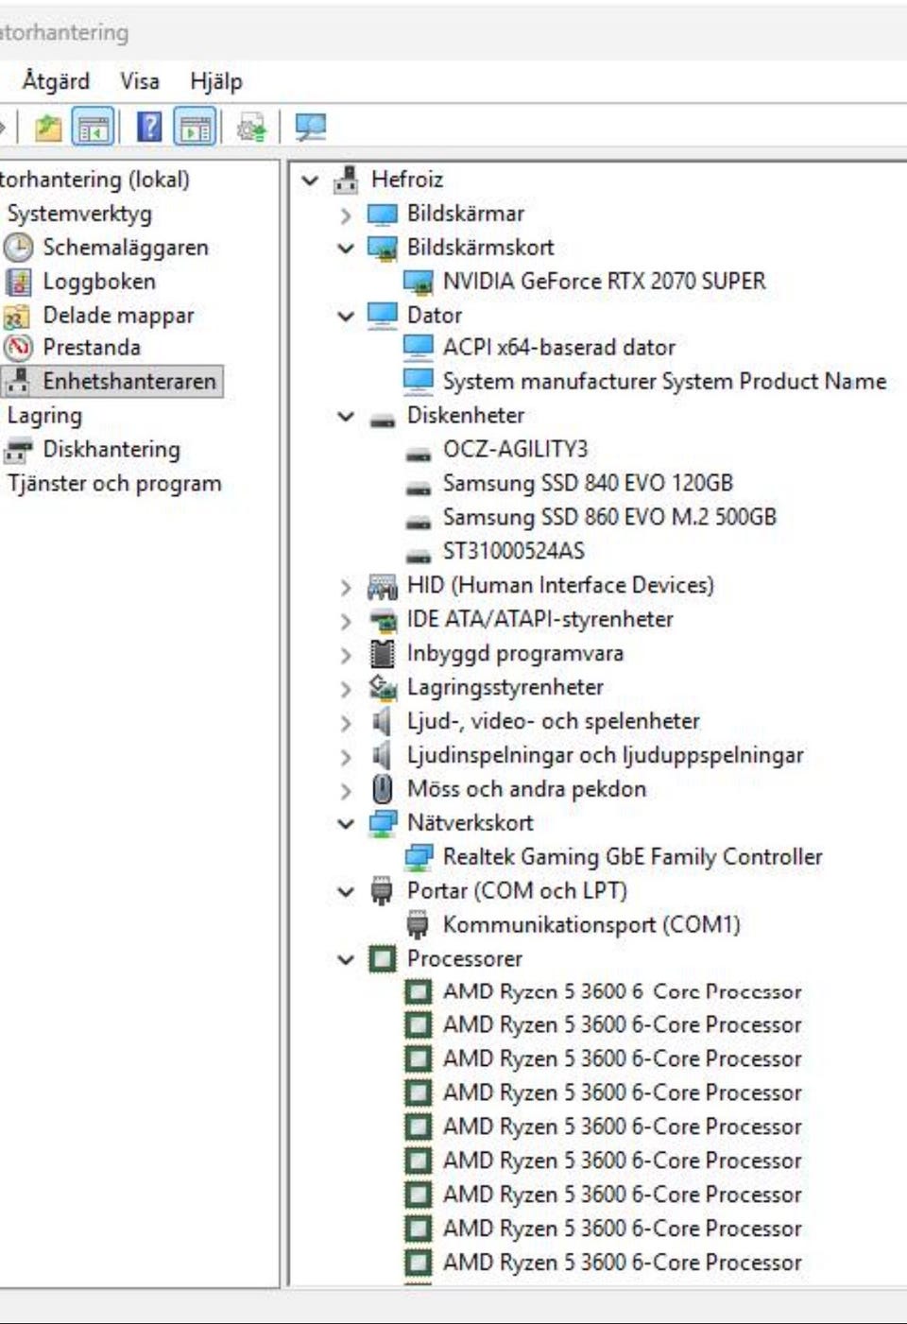Select System manufacturer System Product Name

click(665, 382)
